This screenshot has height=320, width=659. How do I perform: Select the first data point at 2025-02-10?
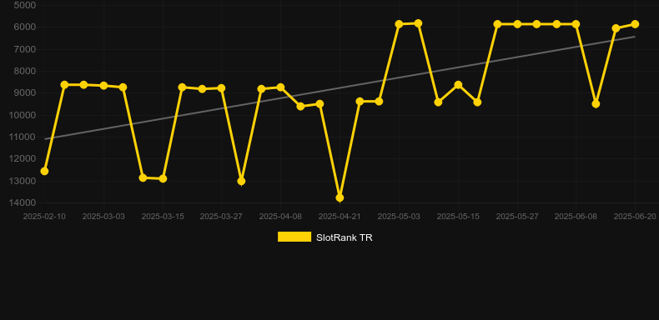[x=44, y=172]
